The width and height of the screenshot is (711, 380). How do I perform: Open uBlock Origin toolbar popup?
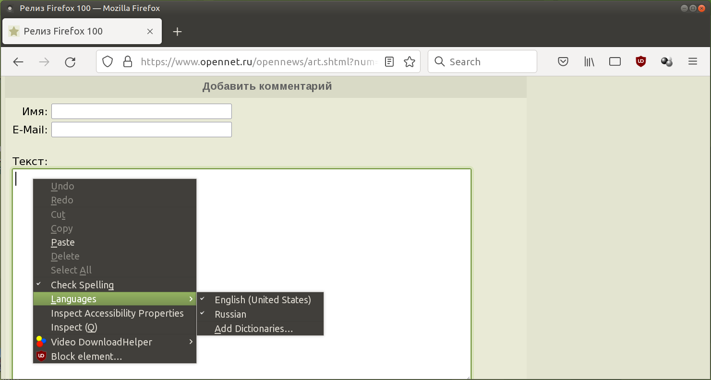point(641,62)
